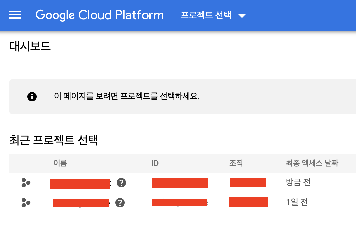This screenshot has height=236, width=356.
Task: Click the organization cell in 방금 전 row
Action: click(247, 182)
